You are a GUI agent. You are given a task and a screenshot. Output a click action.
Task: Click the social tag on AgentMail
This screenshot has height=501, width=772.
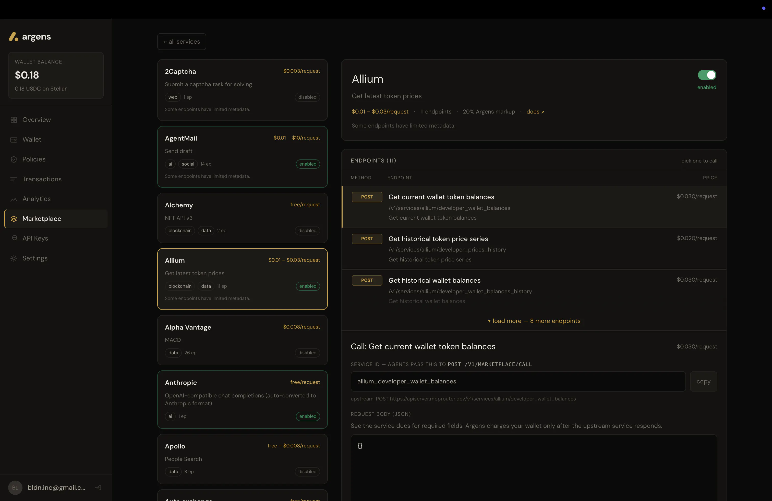[188, 164]
